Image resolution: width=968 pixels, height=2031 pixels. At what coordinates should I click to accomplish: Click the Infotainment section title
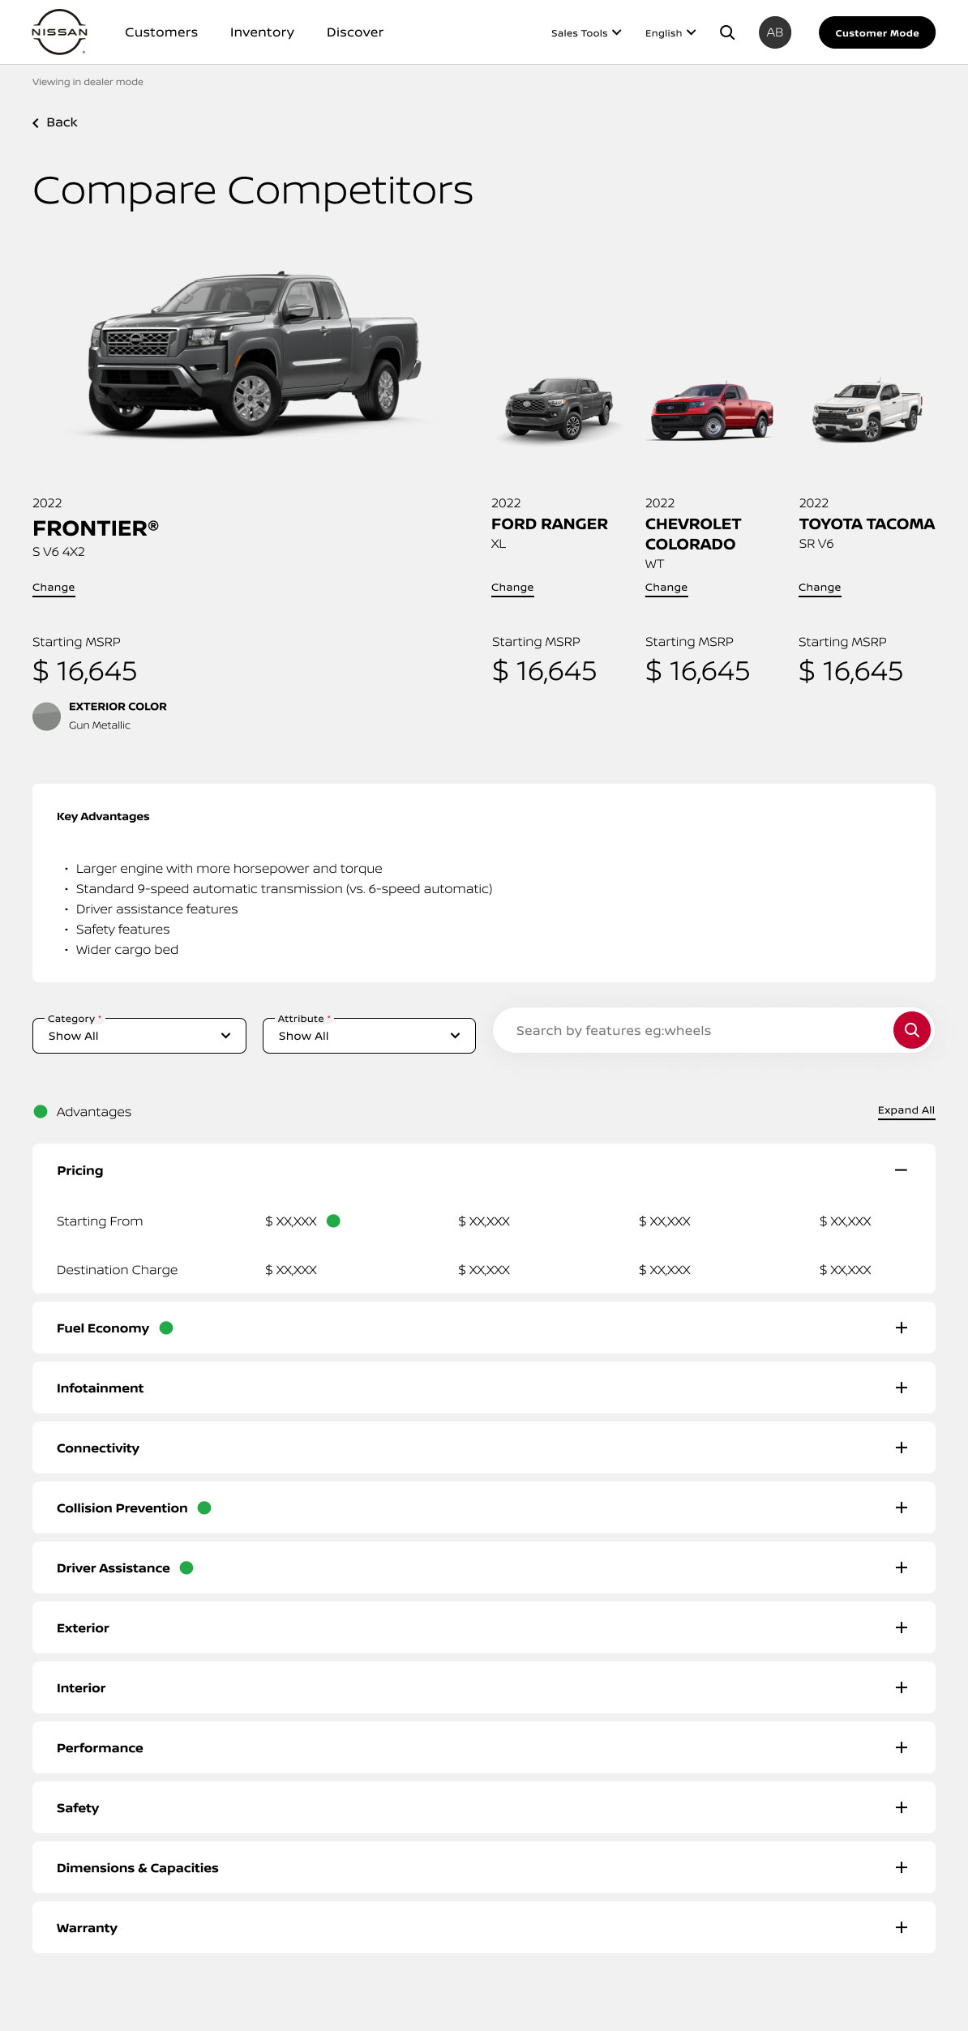pos(100,1388)
